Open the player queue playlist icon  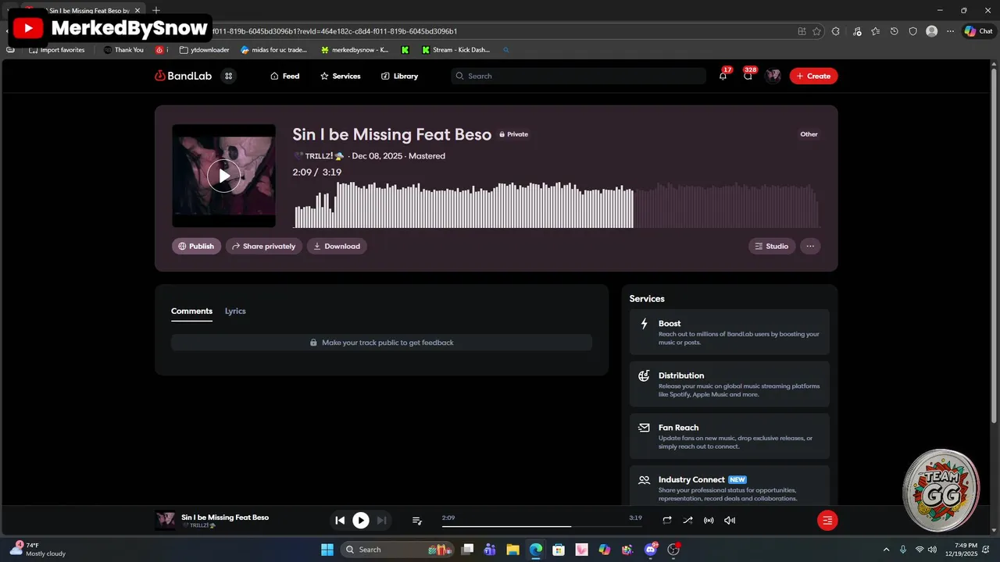click(417, 521)
